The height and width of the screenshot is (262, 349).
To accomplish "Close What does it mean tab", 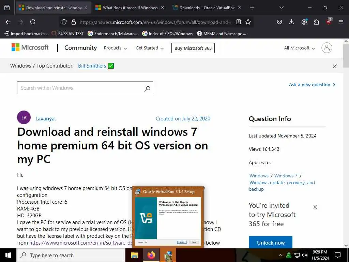I will coord(163,8).
